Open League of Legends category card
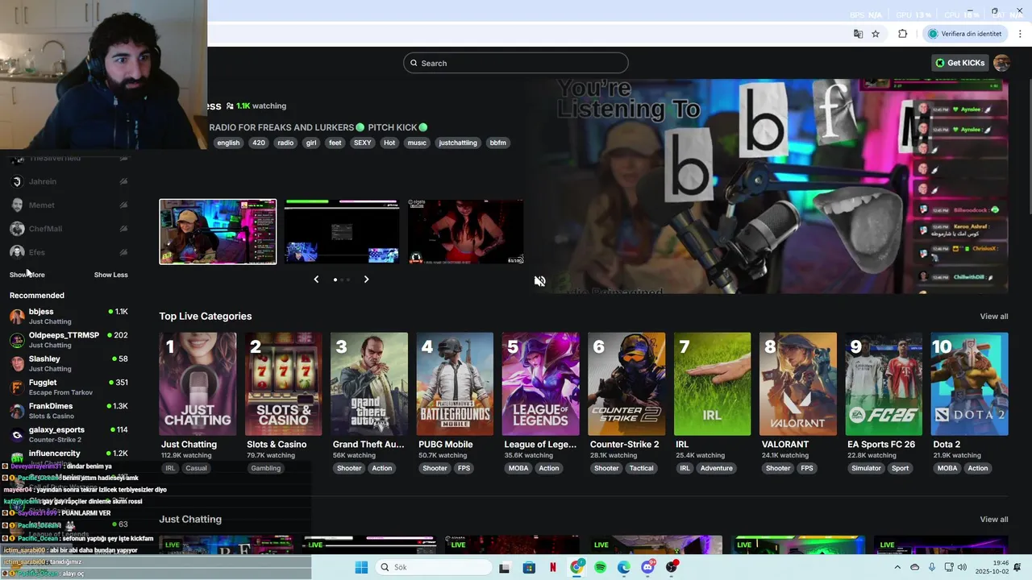1032x580 pixels. pyautogui.click(x=540, y=384)
